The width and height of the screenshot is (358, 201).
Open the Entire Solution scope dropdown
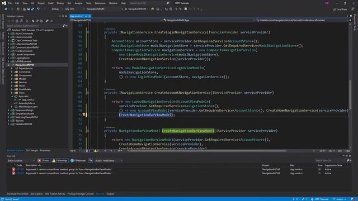tap(21, 161)
